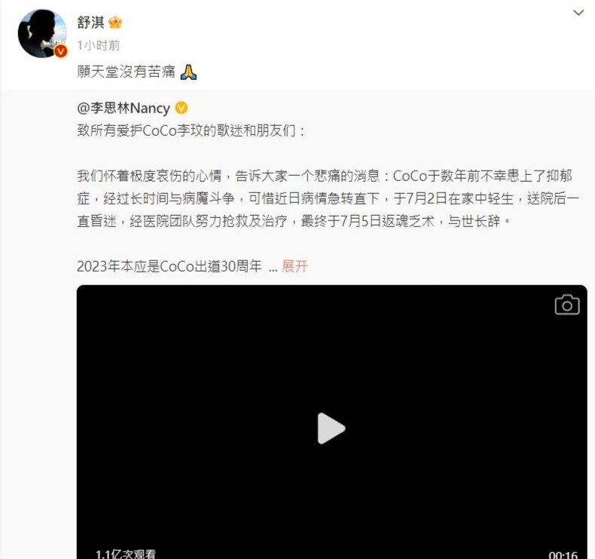Image resolution: width=595 pixels, height=559 pixels.
Task: Open the post options chevron menu
Action: click(x=578, y=13)
